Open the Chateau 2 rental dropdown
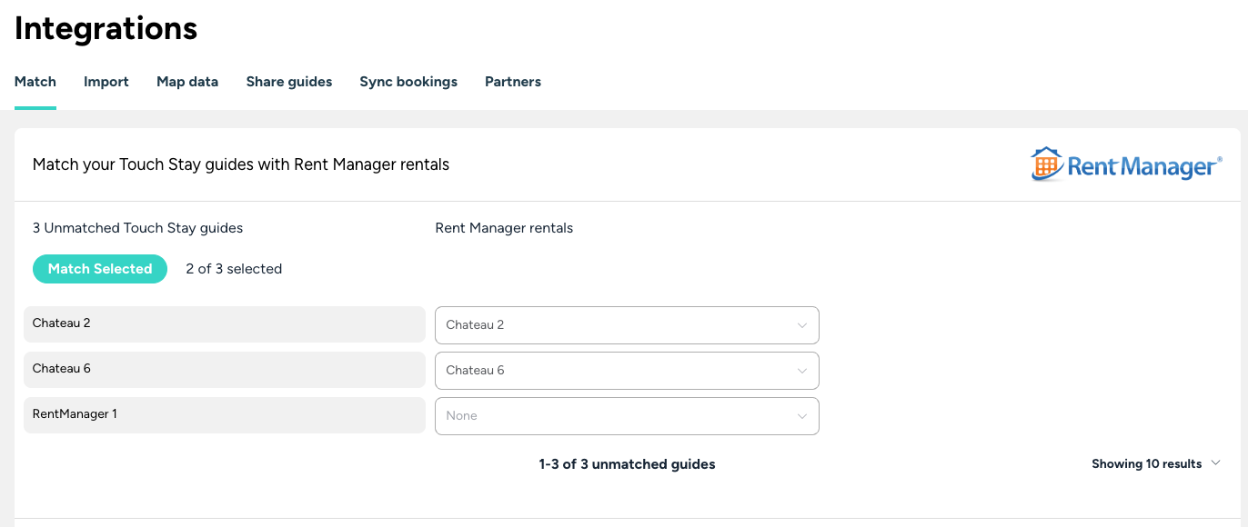 (x=627, y=325)
